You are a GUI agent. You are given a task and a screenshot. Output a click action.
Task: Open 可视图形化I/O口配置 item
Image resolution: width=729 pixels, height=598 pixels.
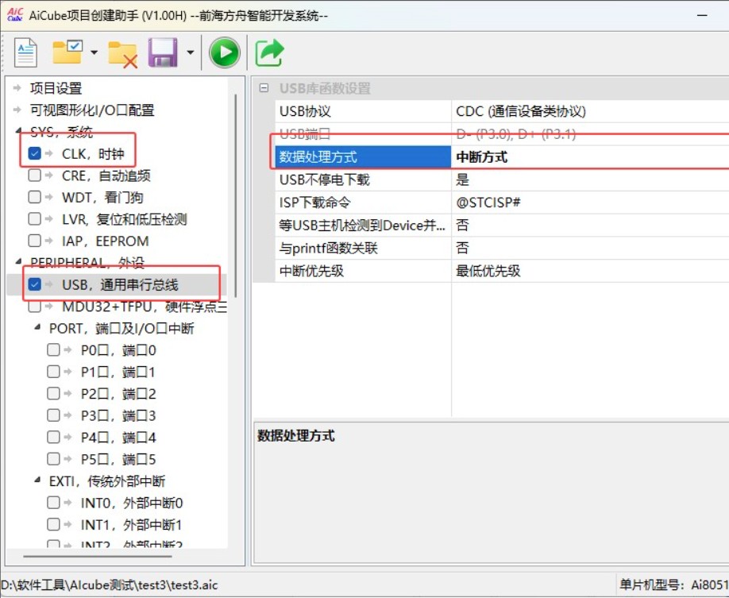[x=92, y=110]
